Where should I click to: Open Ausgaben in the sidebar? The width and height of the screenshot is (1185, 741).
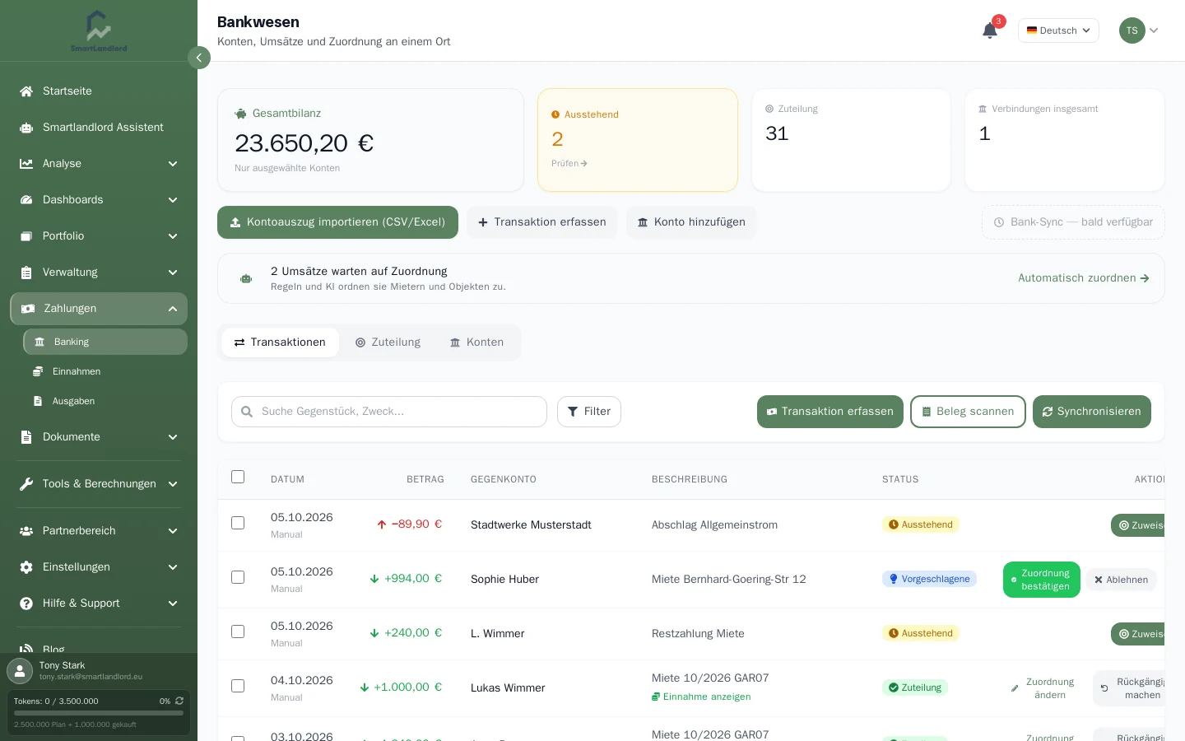click(x=105, y=401)
